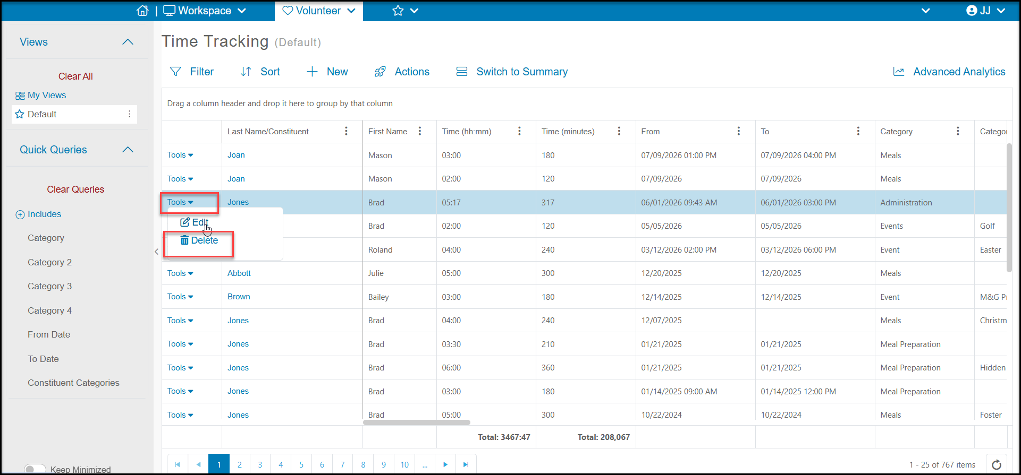Screen dimensions: 1021x475
Task: Go to page 5 of results
Action: coord(301,464)
